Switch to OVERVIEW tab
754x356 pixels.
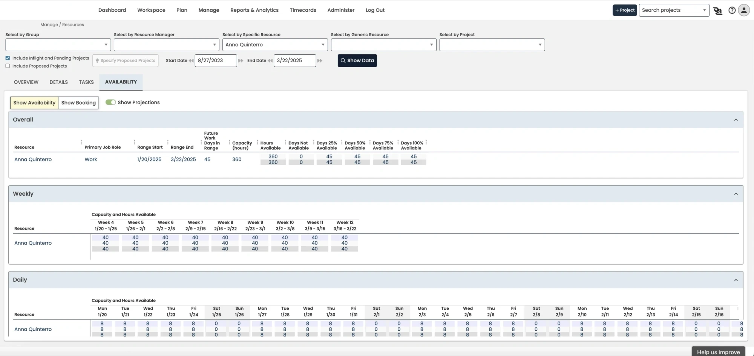tap(26, 82)
